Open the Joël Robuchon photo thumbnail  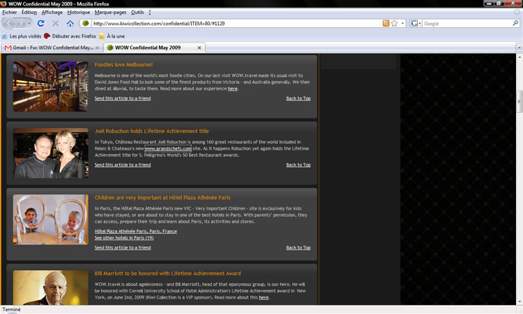pyautogui.click(x=51, y=153)
